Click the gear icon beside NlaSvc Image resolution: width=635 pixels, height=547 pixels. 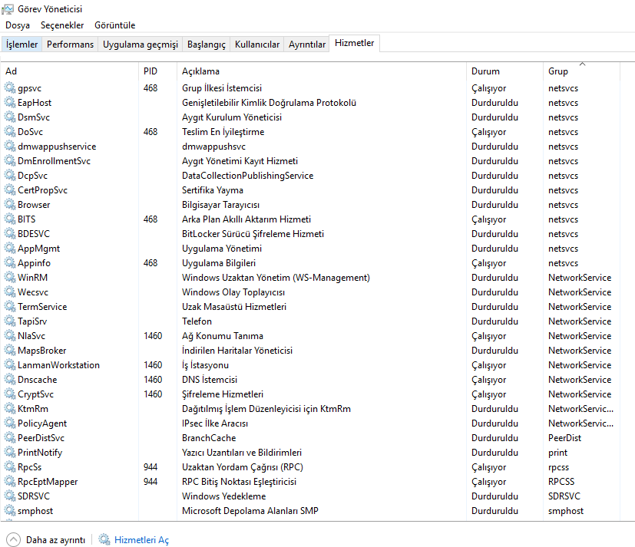[x=10, y=335]
